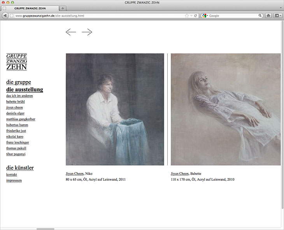The width and height of the screenshot is (284, 230).
Task: Select the GRUPPE ZWANZIG ZEHN tab
Action: (30, 8)
